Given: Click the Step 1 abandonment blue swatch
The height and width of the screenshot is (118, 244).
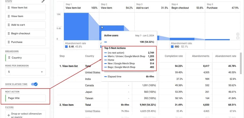Looking at the screenshot, I should coord(67,47).
